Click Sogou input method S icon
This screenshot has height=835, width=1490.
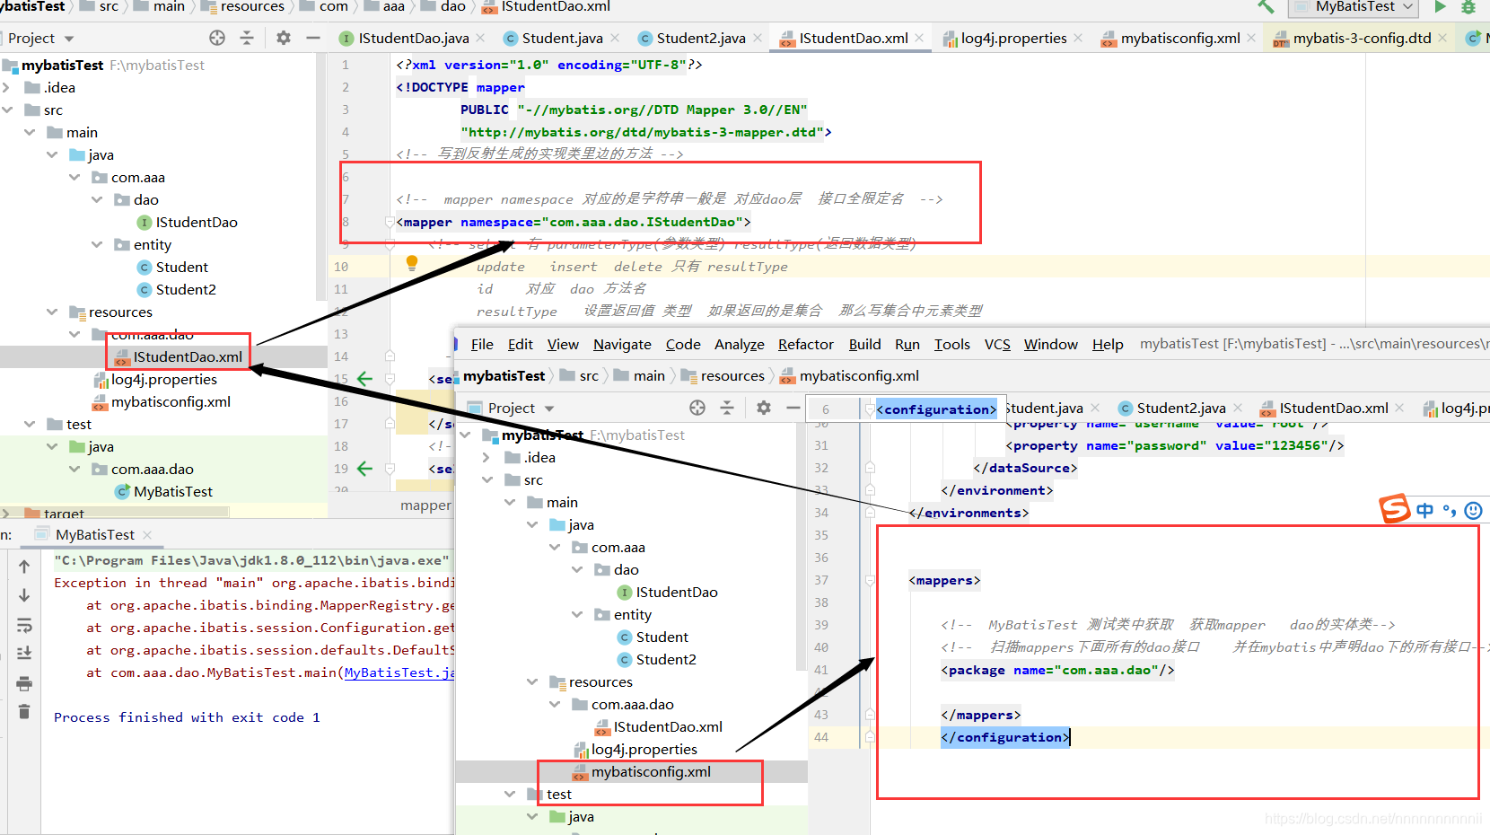(1395, 509)
